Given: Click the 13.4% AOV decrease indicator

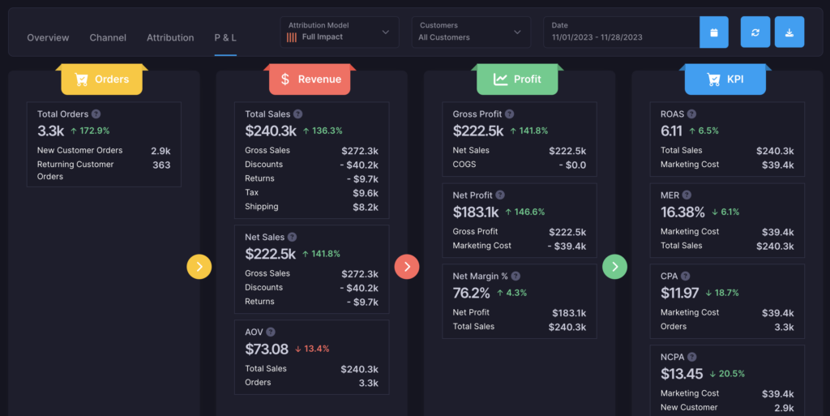Looking at the screenshot, I should pos(312,349).
